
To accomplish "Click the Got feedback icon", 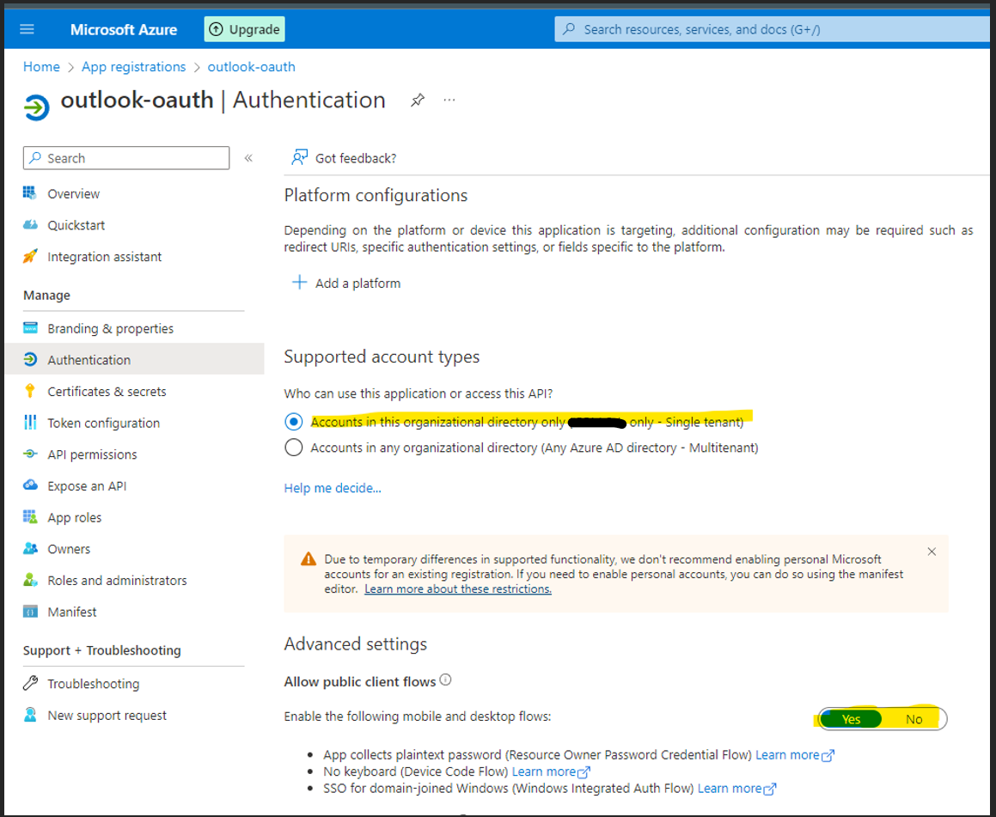I will 299,157.
